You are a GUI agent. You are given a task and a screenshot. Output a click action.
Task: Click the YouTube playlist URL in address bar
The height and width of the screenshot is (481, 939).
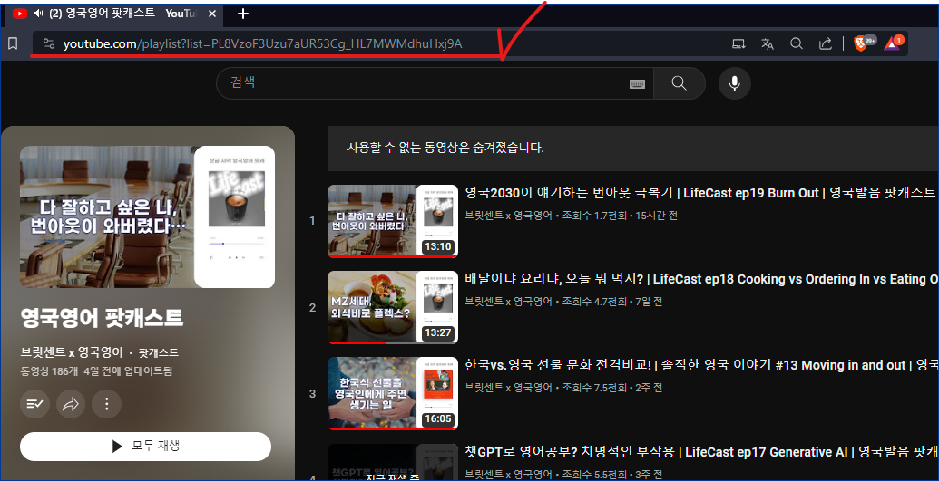coord(262,43)
